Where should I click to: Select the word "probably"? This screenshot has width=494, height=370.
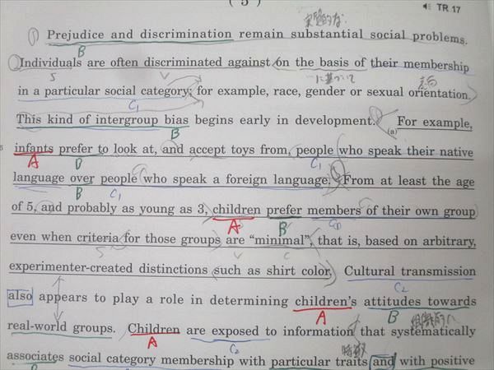(x=91, y=208)
